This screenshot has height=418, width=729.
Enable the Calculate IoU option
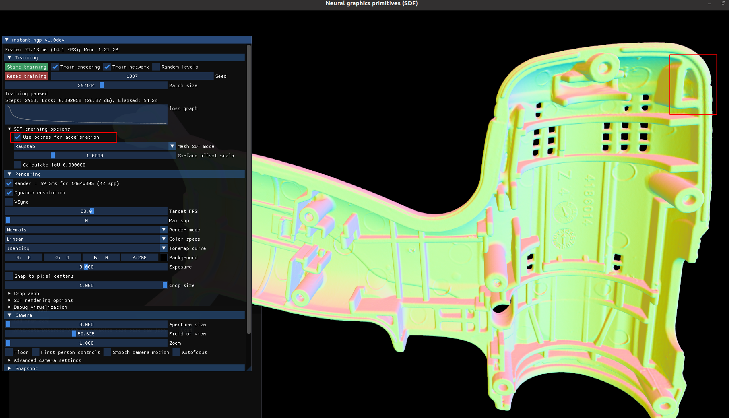(17, 164)
